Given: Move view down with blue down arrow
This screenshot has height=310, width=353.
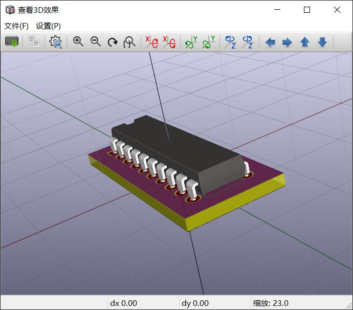Looking at the screenshot, I should tap(322, 42).
